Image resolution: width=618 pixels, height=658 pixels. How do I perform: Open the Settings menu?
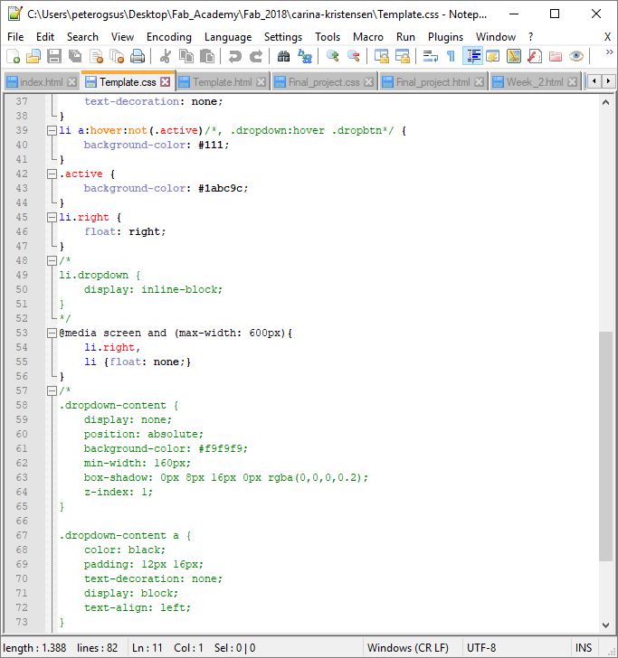pyautogui.click(x=282, y=37)
